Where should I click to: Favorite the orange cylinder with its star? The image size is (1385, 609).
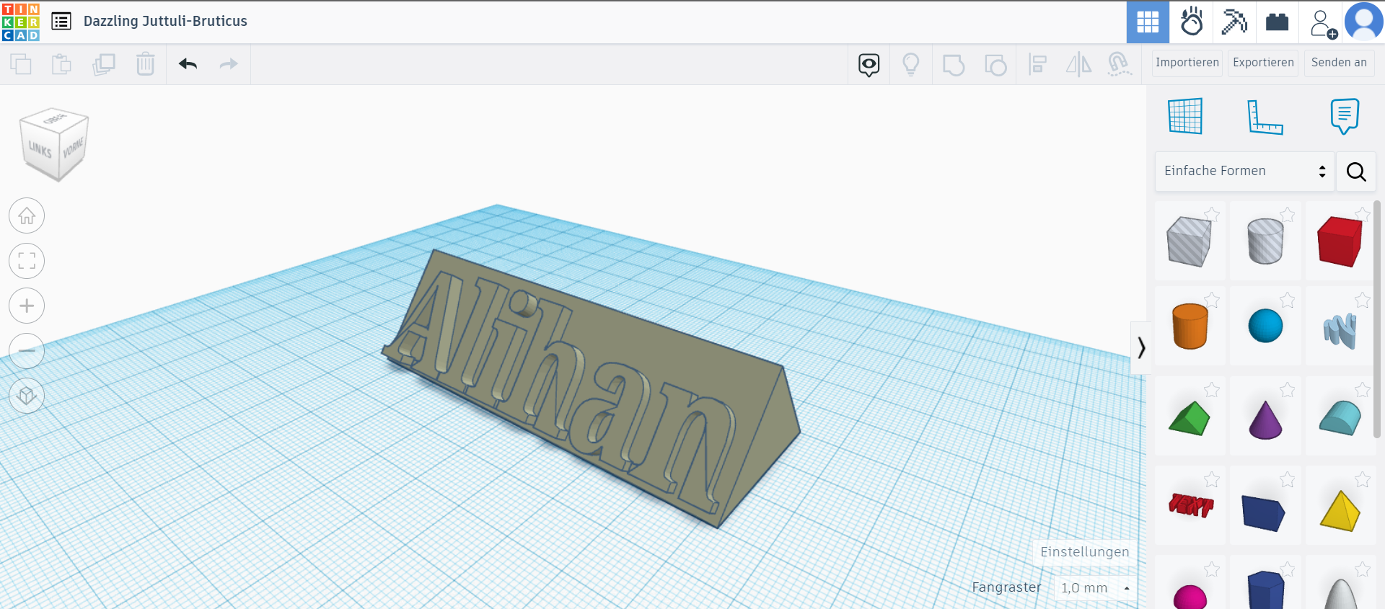[1213, 300]
